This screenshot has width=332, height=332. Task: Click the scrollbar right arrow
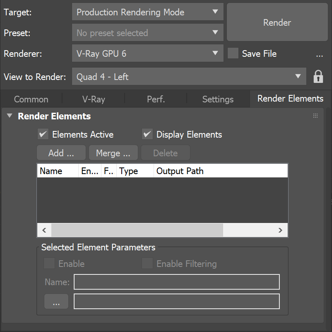coord(280,230)
